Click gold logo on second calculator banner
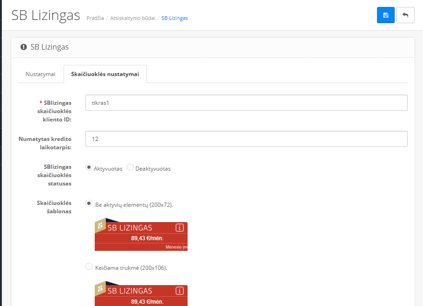The height and width of the screenshot is (306, 423). pyautogui.click(x=100, y=288)
